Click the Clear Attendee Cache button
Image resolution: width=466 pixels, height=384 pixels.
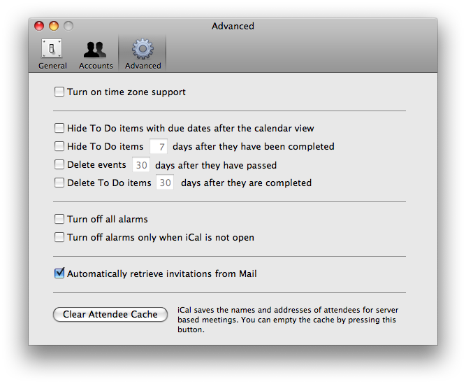(110, 314)
